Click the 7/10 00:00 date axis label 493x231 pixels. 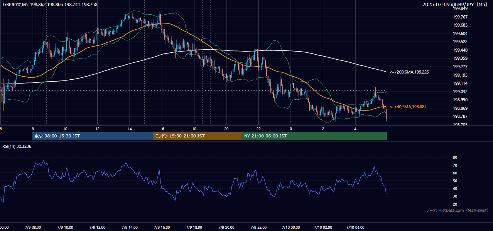click(x=291, y=228)
